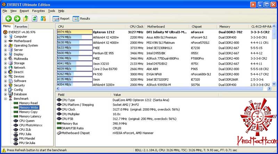Open the Results toolbar button
The image size is (278, 154).
[x=81, y=19]
